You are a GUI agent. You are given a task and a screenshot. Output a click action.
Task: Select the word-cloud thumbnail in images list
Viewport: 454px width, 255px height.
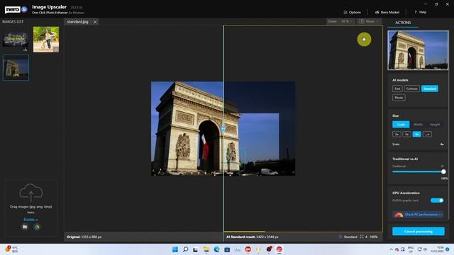click(x=15, y=39)
